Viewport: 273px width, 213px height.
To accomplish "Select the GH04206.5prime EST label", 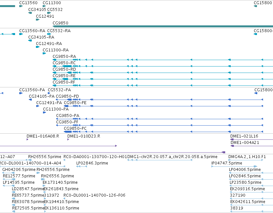I will [x=19, y=170].
